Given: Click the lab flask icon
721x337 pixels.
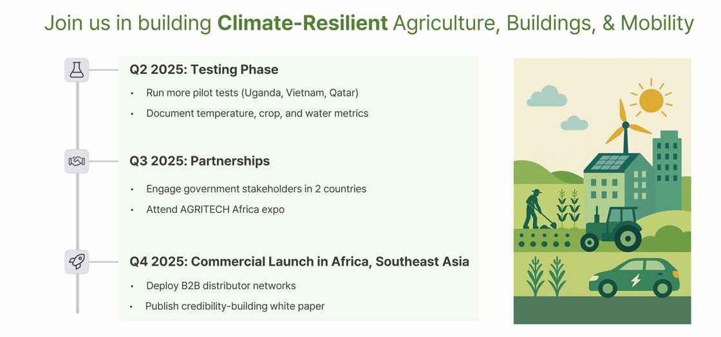Looking at the screenshot, I should point(77,69).
